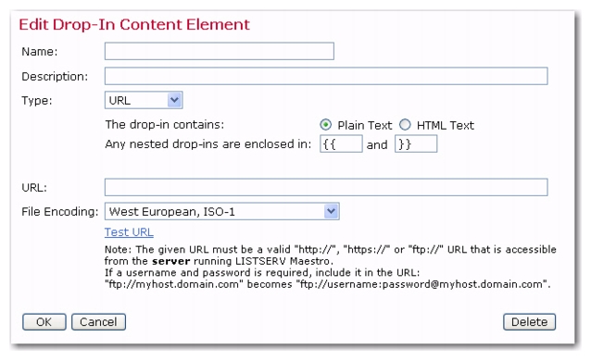Click the 'HTML Text' option label
This screenshot has height=361, width=591.
[x=446, y=125]
